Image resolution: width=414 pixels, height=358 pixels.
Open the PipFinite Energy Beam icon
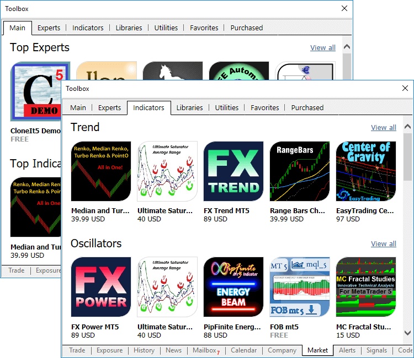pyautogui.click(x=233, y=287)
